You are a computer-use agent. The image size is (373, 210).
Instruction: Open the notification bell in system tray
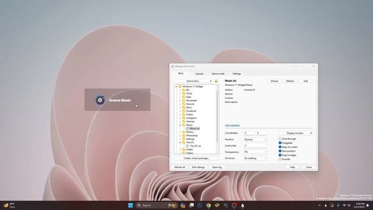click(368, 205)
